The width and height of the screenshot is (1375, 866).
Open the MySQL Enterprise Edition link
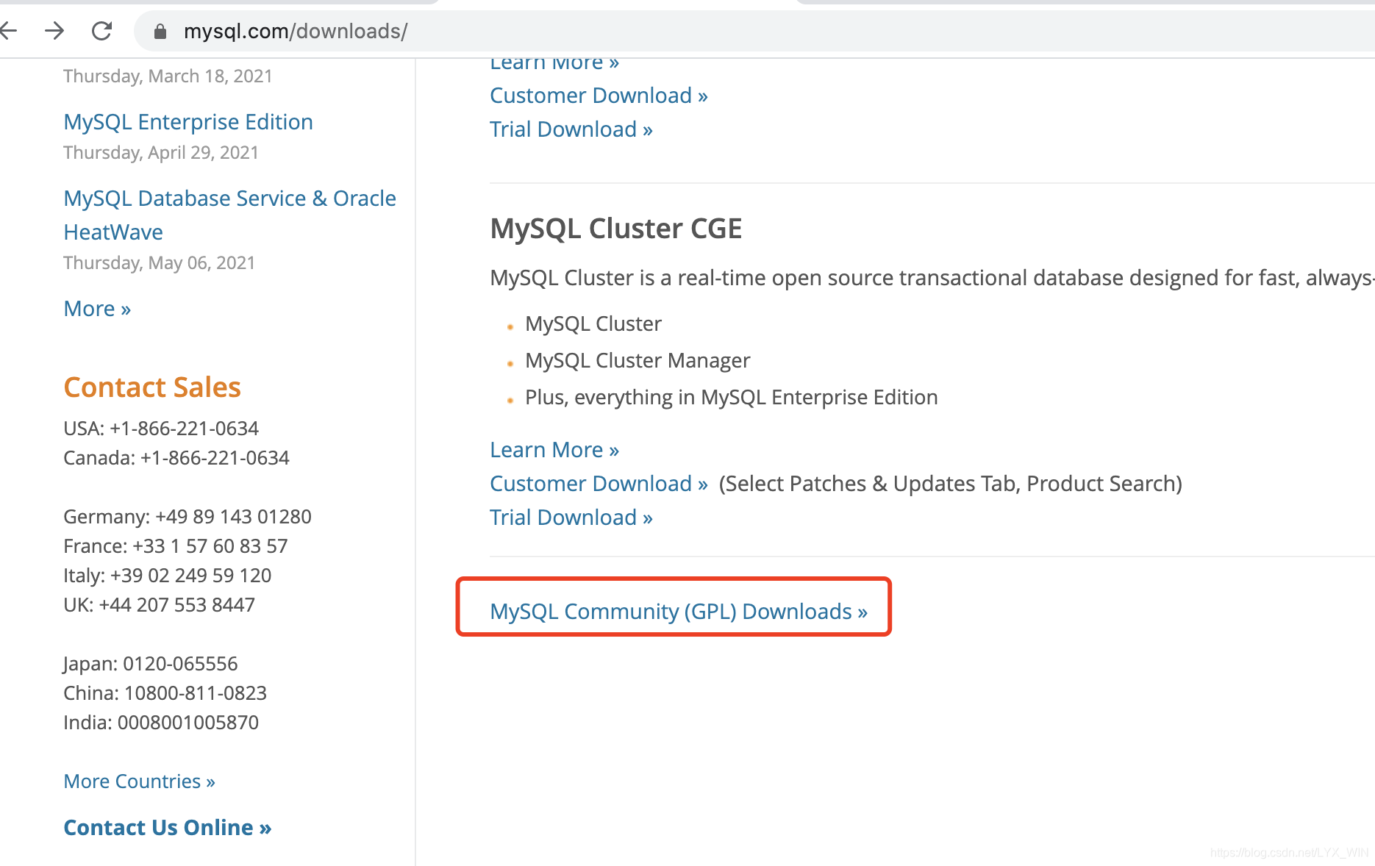188,121
